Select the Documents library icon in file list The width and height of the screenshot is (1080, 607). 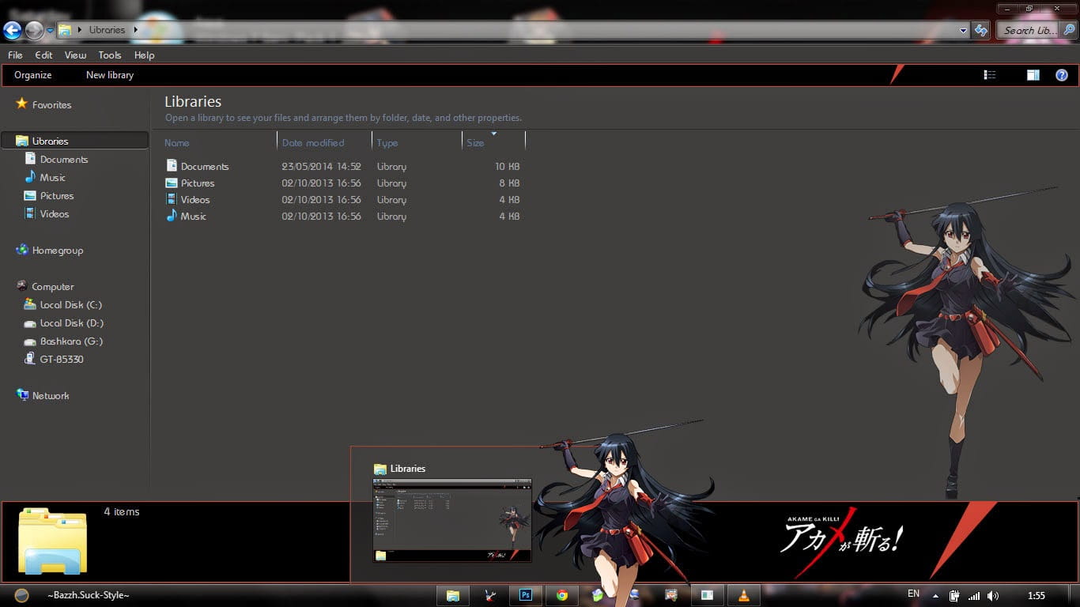click(172, 165)
